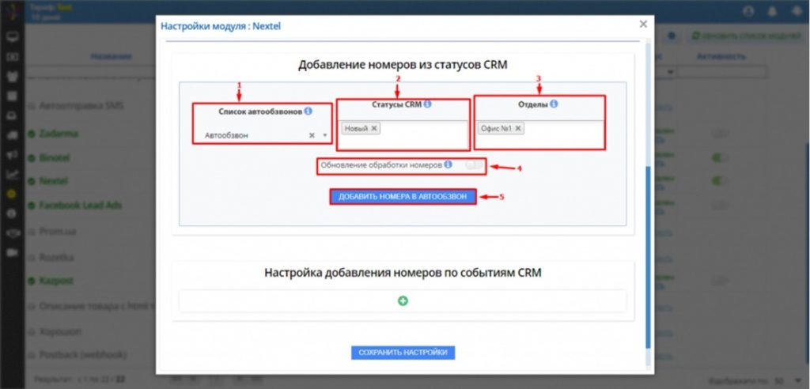Click the video camera icon in sidebar
Viewport: 810px width, 389px height.
click(x=13, y=253)
